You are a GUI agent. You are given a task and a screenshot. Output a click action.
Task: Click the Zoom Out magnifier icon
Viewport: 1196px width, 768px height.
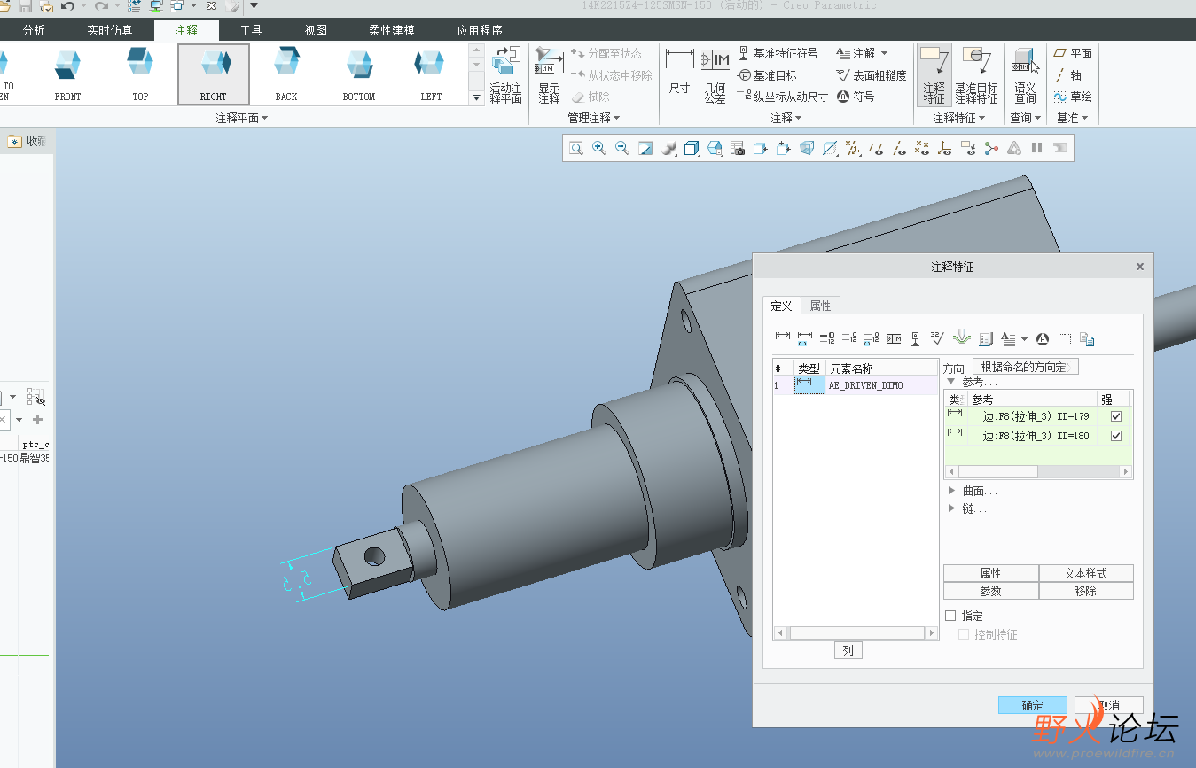click(621, 149)
